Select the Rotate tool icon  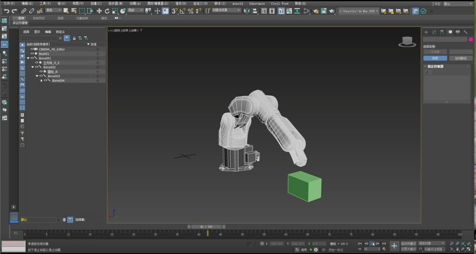pyautogui.click(x=107, y=11)
